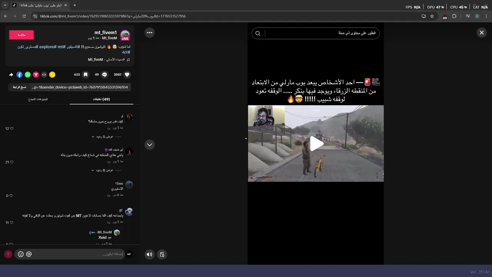
Task: Switch to the comments (49) tab
Action: point(101,99)
